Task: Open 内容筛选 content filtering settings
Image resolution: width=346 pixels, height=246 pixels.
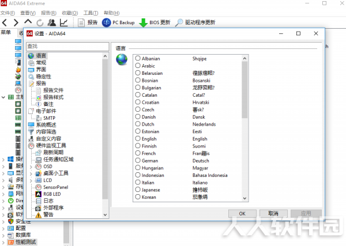Action: (x=42, y=132)
